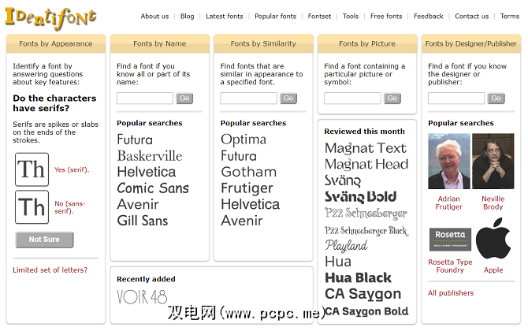Select the Fonts by Picture tab
The width and height of the screenshot is (528, 331).
pyautogui.click(x=367, y=43)
